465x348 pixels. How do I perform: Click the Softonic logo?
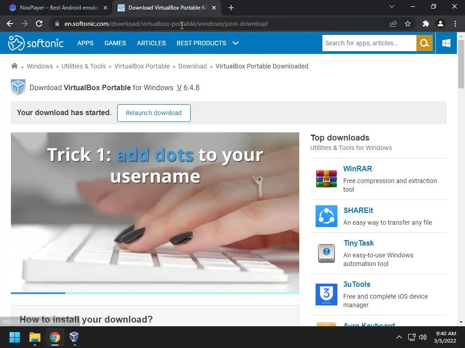(x=36, y=43)
